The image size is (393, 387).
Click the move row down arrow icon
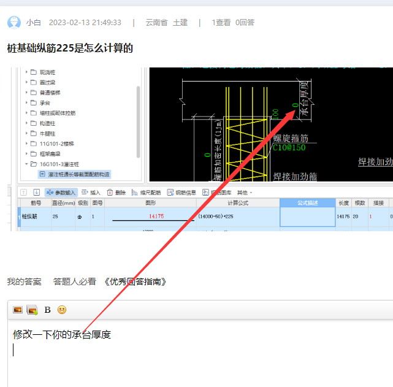[37, 192]
